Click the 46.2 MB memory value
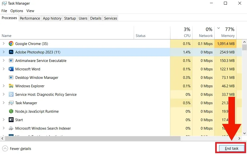Screen dimensions: 247x155 click(228, 86)
